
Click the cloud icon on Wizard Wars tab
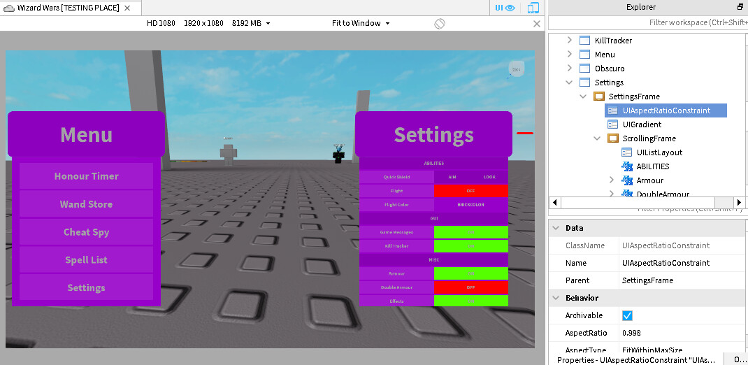point(9,8)
